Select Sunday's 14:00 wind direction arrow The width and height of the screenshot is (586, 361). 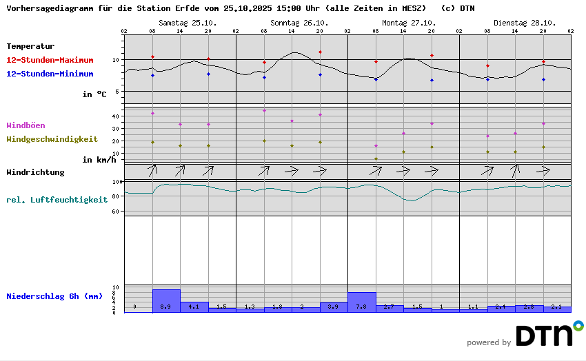pyautogui.click(x=292, y=169)
